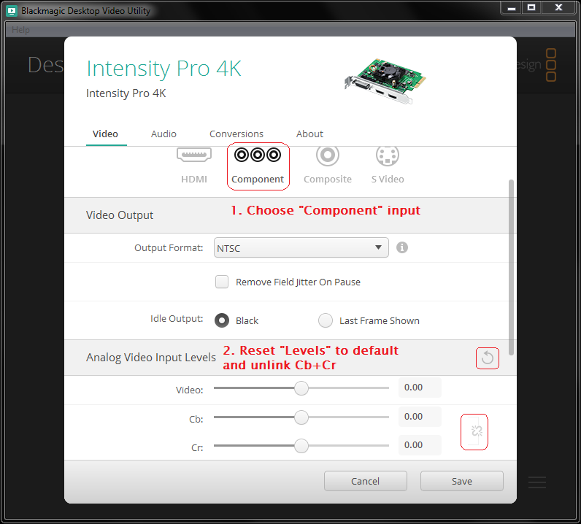This screenshot has height=524, width=581.
Task: Open the Output Format dropdown
Action: 301,247
